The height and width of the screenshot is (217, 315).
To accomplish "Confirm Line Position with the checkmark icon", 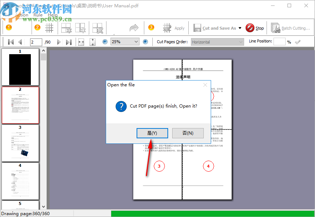I will [297, 41].
